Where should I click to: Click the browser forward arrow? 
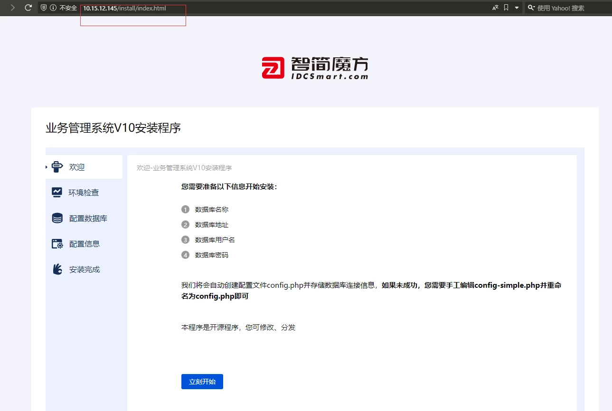pos(13,8)
